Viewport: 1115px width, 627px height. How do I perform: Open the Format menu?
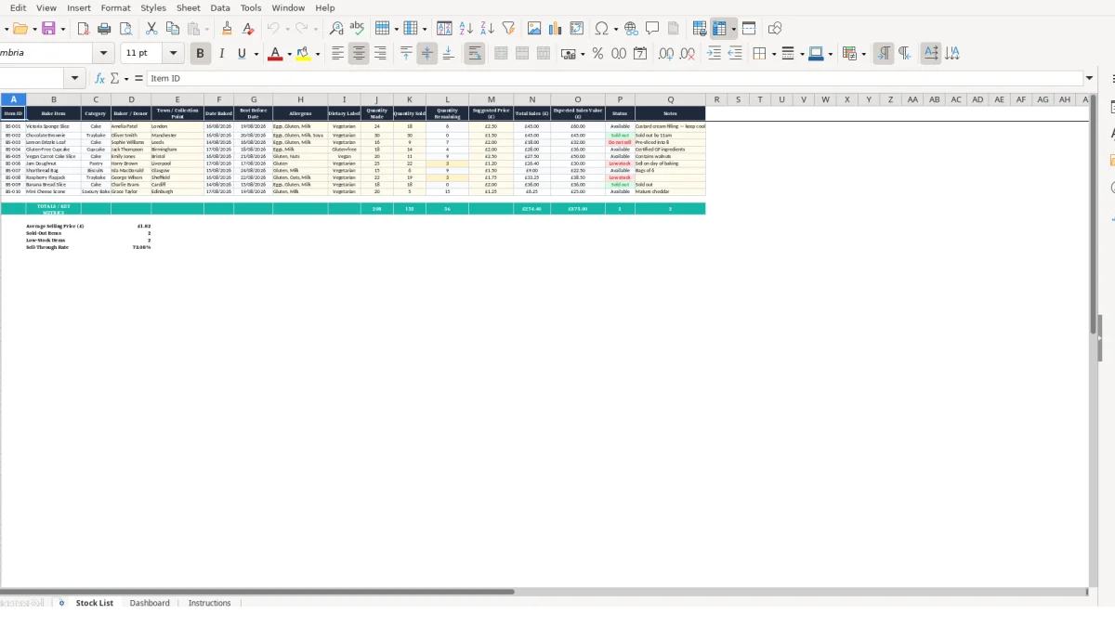[115, 7]
